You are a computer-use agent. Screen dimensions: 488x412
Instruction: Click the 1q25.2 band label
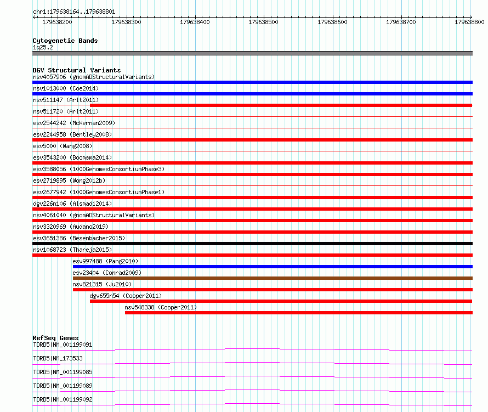(43, 47)
